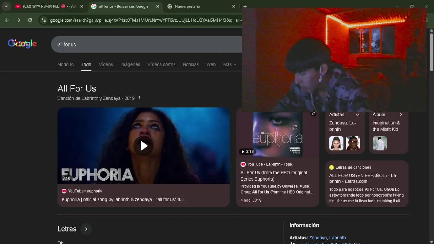The width and height of the screenshot is (434, 244).
Task: Open Modo IA search mode
Action: (x=65, y=64)
